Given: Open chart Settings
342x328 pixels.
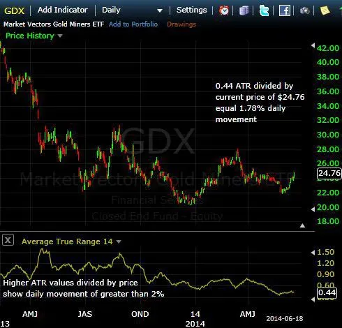Looking at the screenshot, I should (191, 10).
